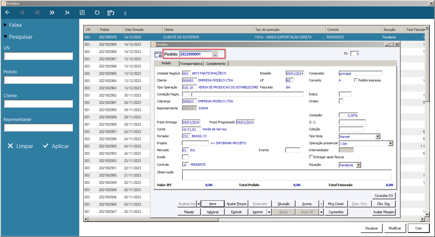Click the Ajustar Preços button
Image resolution: width=435 pixels, height=237 pixels.
click(x=236, y=204)
